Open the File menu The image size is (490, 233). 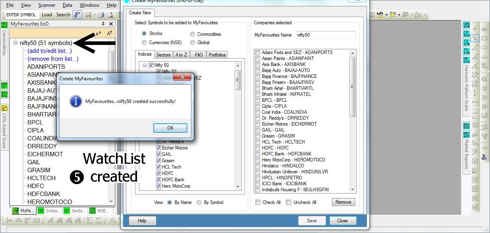10,5
